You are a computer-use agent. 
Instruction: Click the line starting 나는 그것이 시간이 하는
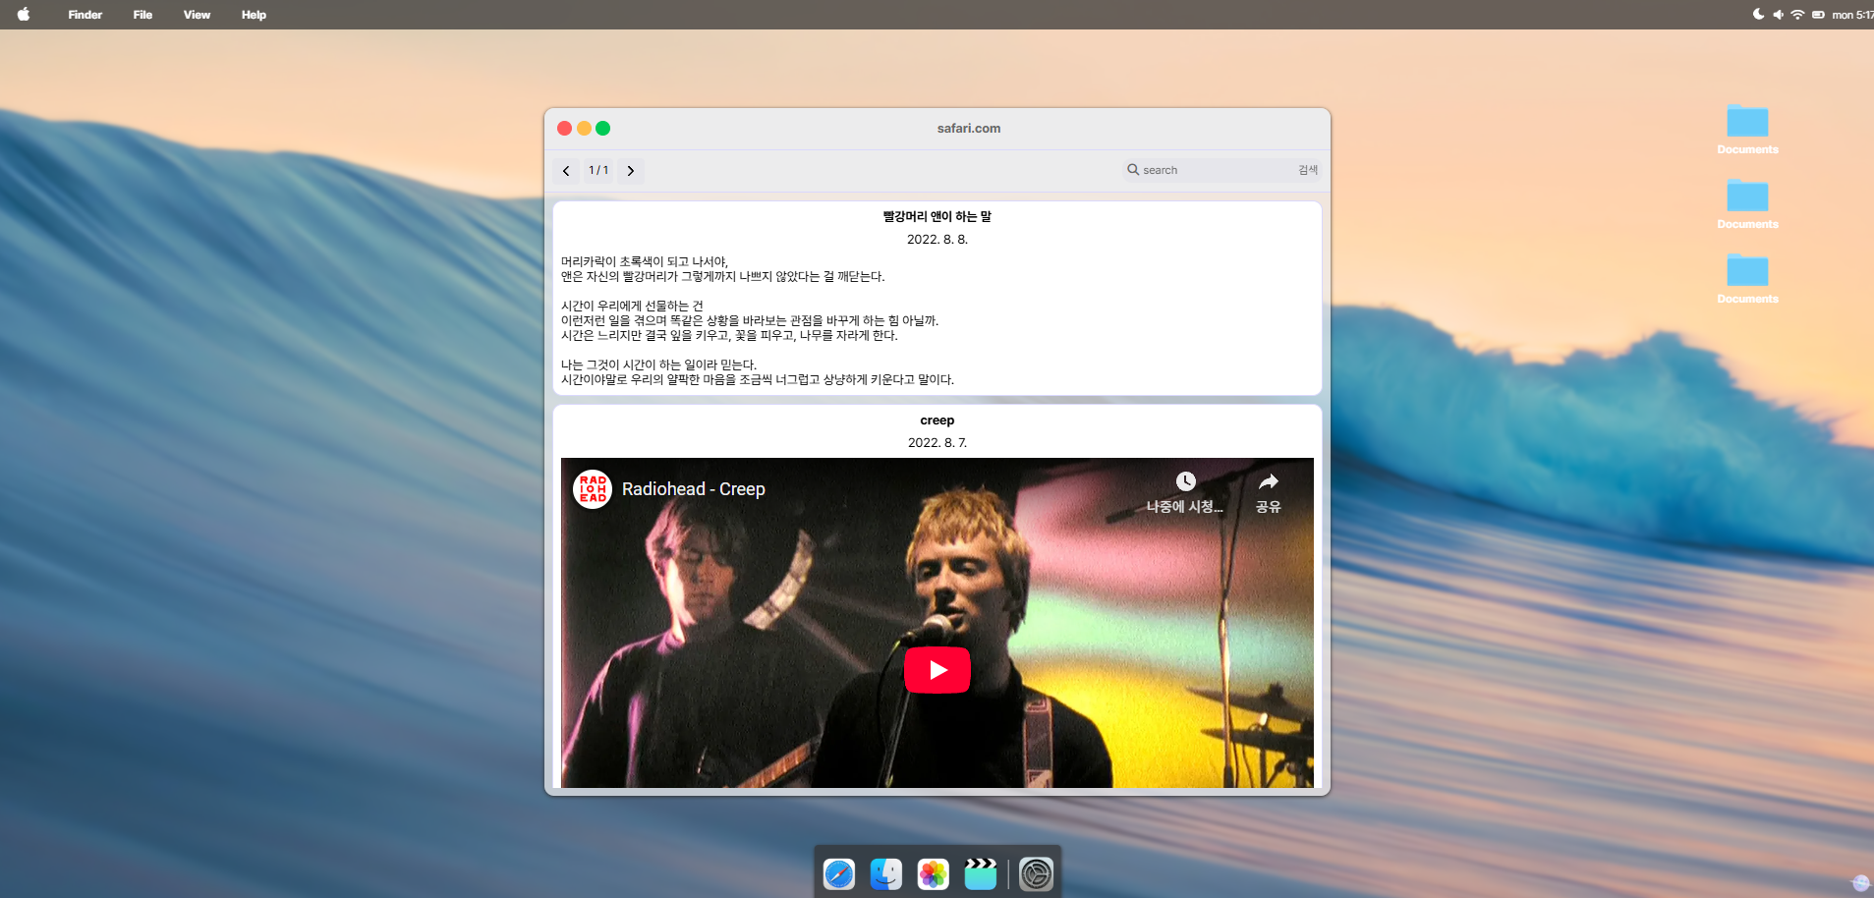tap(658, 365)
